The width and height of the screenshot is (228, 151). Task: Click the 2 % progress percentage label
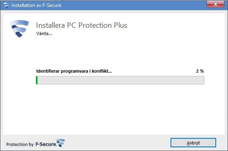point(200,71)
